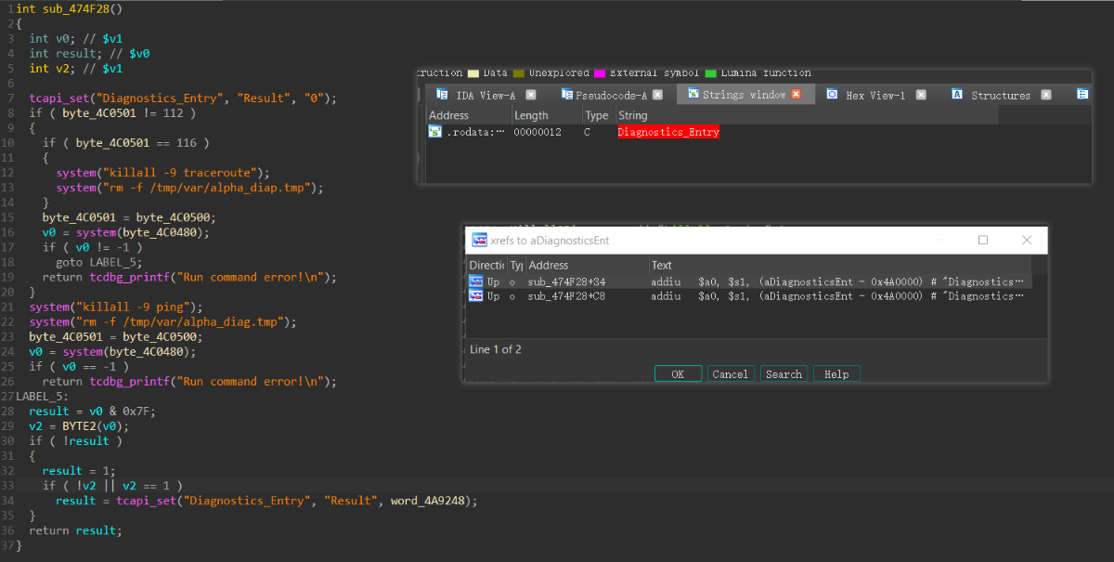Click the Pseudocode-A tab icon

pos(567,95)
